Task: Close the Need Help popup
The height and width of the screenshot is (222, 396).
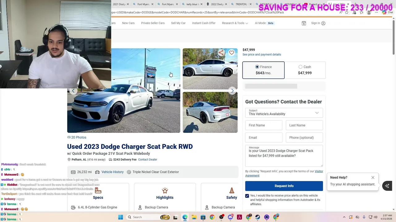Action: click(x=373, y=178)
